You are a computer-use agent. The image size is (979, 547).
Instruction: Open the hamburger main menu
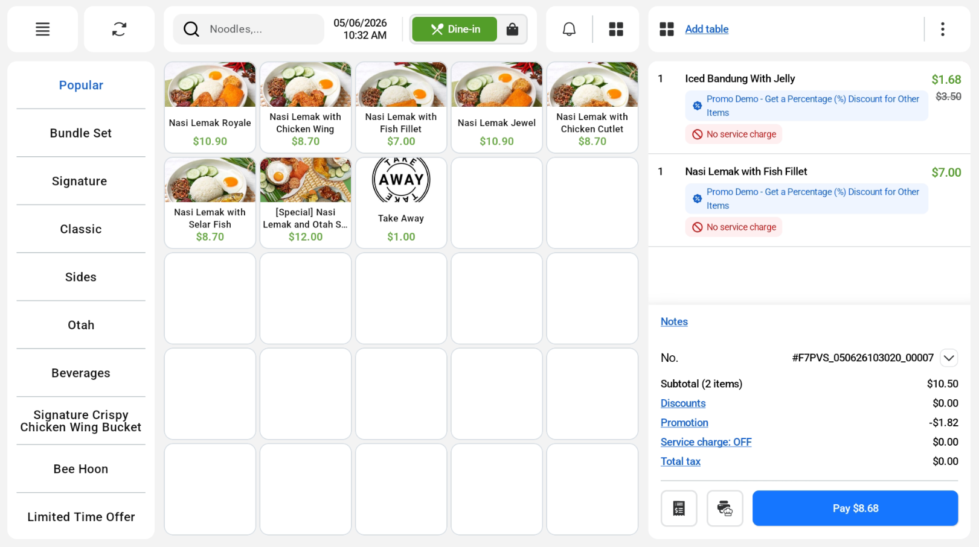tap(42, 29)
